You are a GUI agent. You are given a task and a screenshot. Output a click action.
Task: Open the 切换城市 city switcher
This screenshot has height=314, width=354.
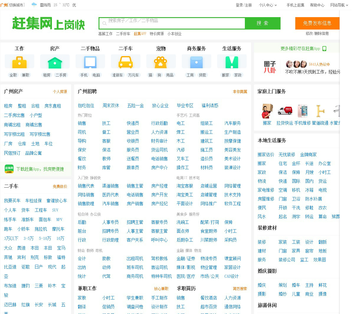coord(17,5)
